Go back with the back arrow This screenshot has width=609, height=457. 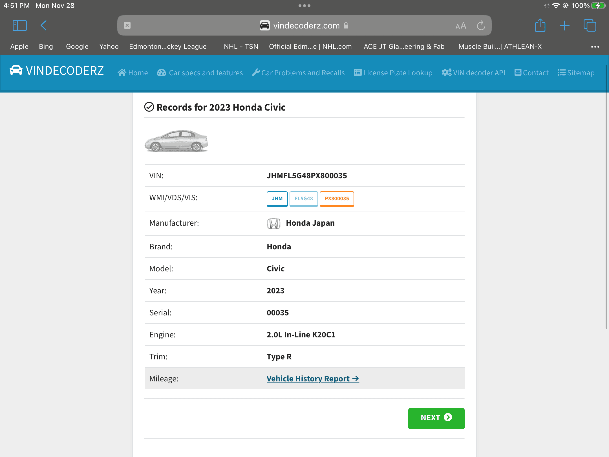point(43,26)
